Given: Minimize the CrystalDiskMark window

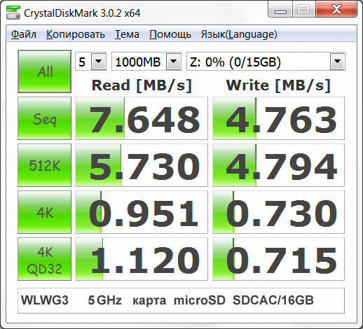Looking at the screenshot, I should tap(280, 9).
